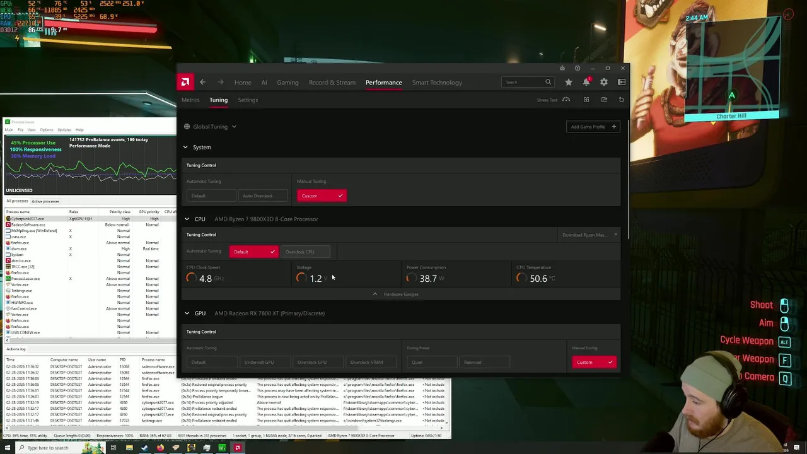Click Add Game Profile button

(x=593, y=127)
